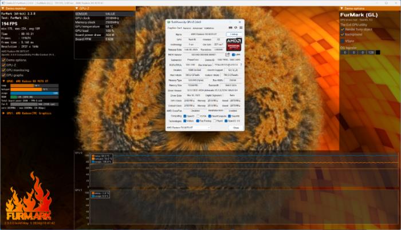
Task: Toggle the GPU monitoring checkbox
Action: 3,70
